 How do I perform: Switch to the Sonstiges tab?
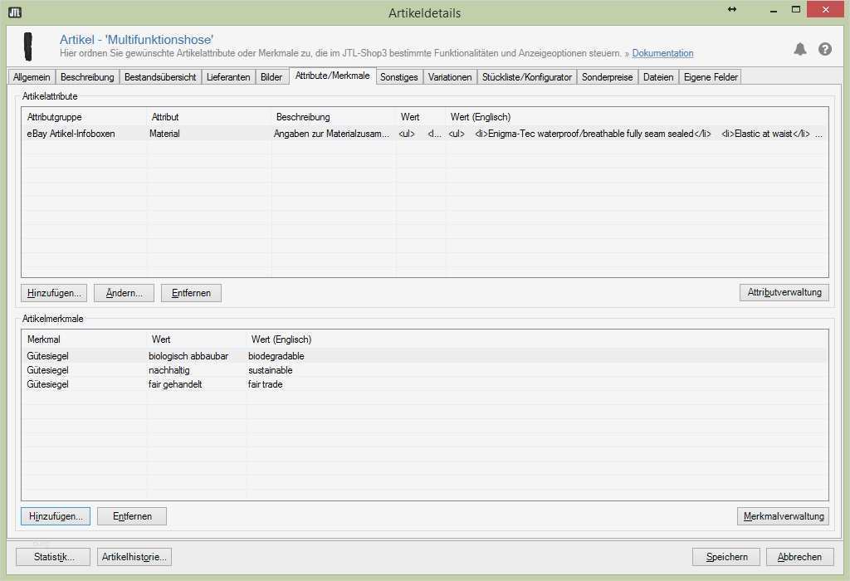(399, 77)
